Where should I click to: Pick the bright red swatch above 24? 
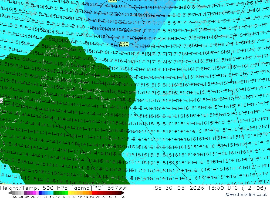[93, 193]
